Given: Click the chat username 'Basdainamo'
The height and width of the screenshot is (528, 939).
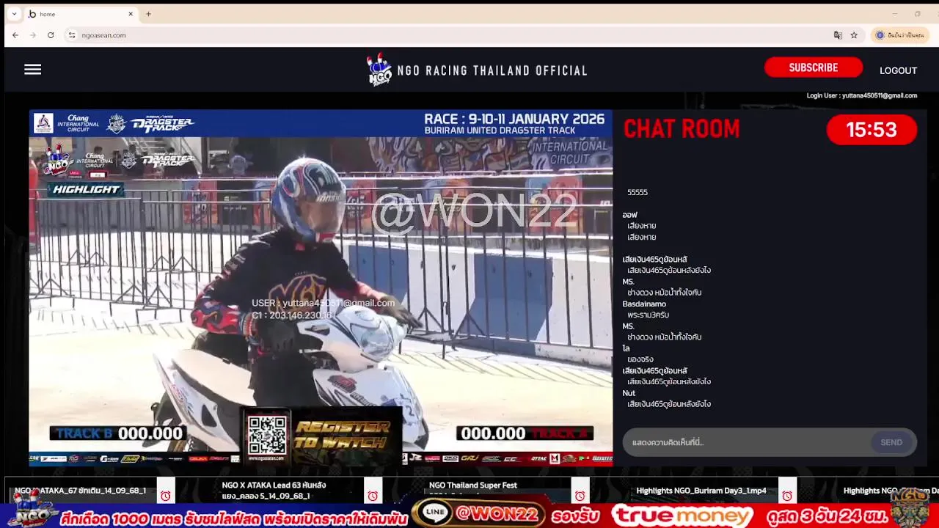Looking at the screenshot, I should 644,304.
